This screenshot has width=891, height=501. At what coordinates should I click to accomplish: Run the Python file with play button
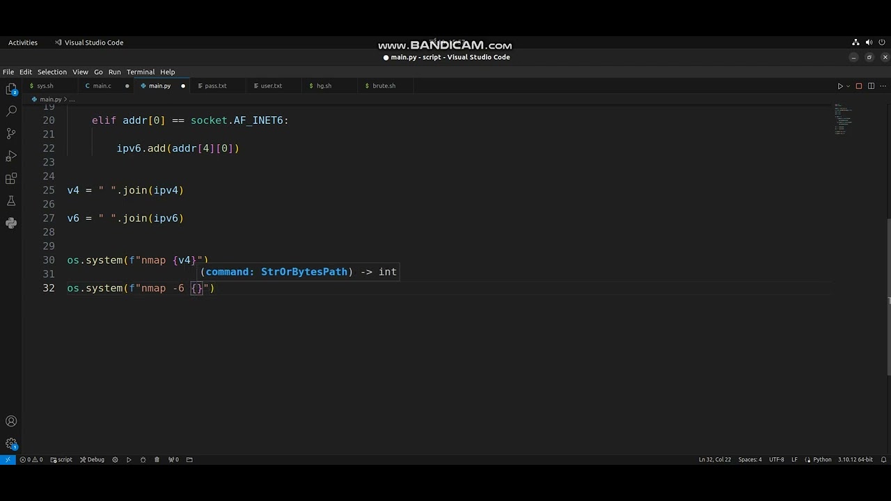click(840, 86)
